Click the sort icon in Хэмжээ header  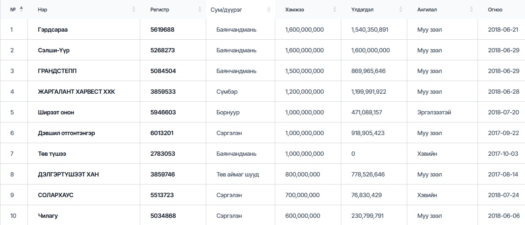[334, 9]
